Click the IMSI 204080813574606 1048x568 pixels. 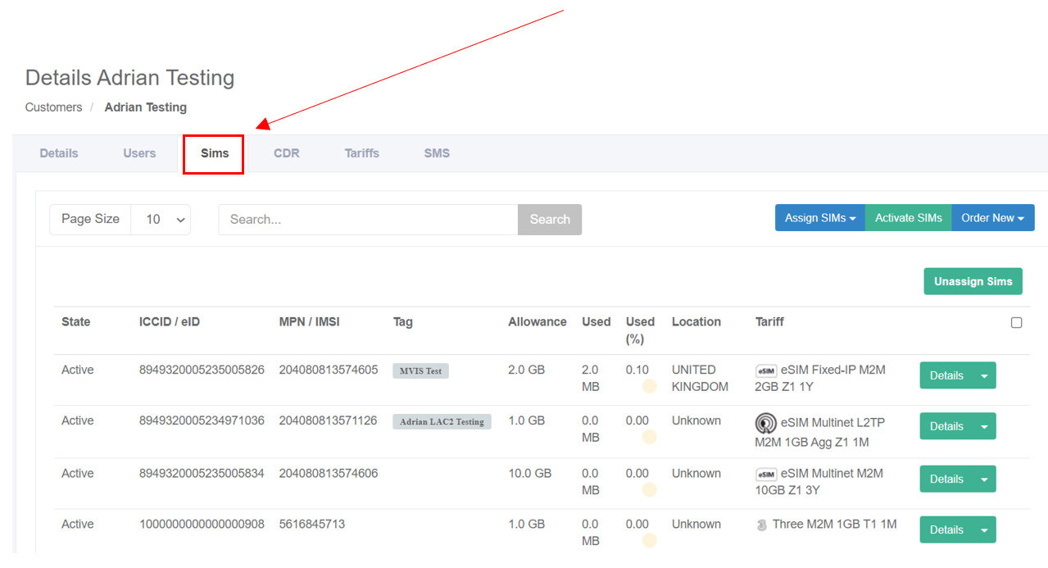tap(329, 473)
